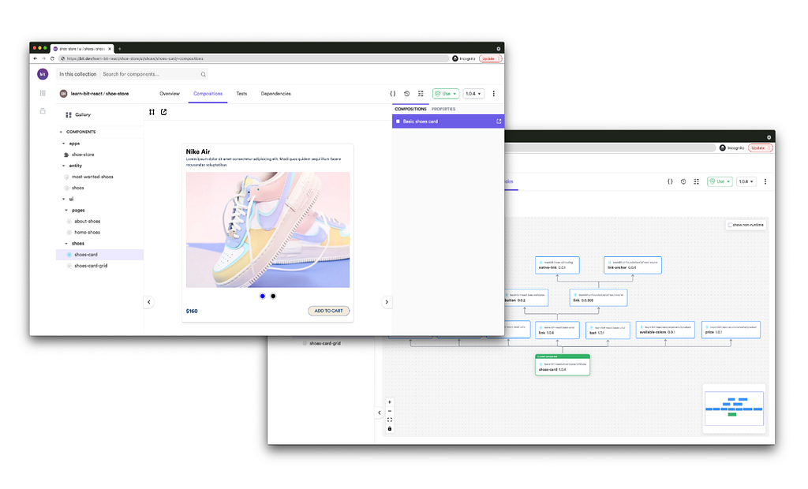The height and width of the screenshot is (489, 808).
Task: Reload the page in front browser window
Action: (x=52, y=58)
